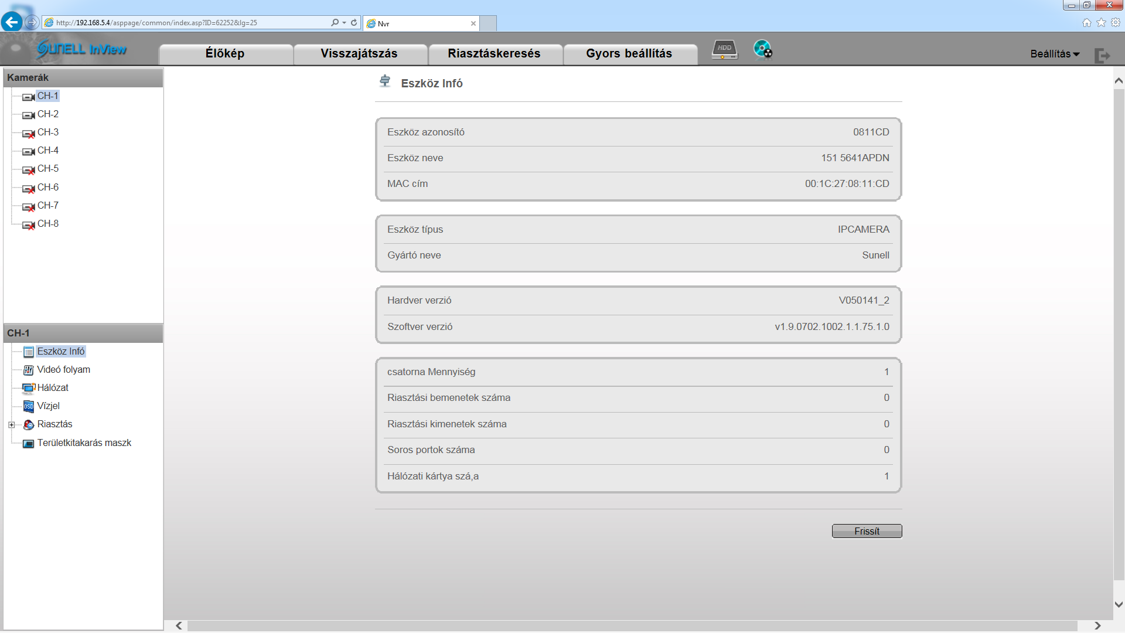Viewport: 1125px width, 633px height.
Task: Open Hálózat settings
Action: (53, 388)
